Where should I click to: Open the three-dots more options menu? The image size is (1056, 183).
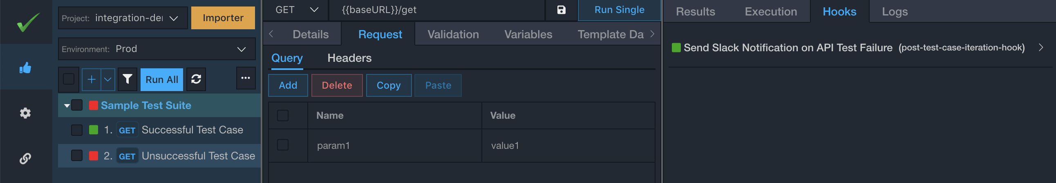246,78
